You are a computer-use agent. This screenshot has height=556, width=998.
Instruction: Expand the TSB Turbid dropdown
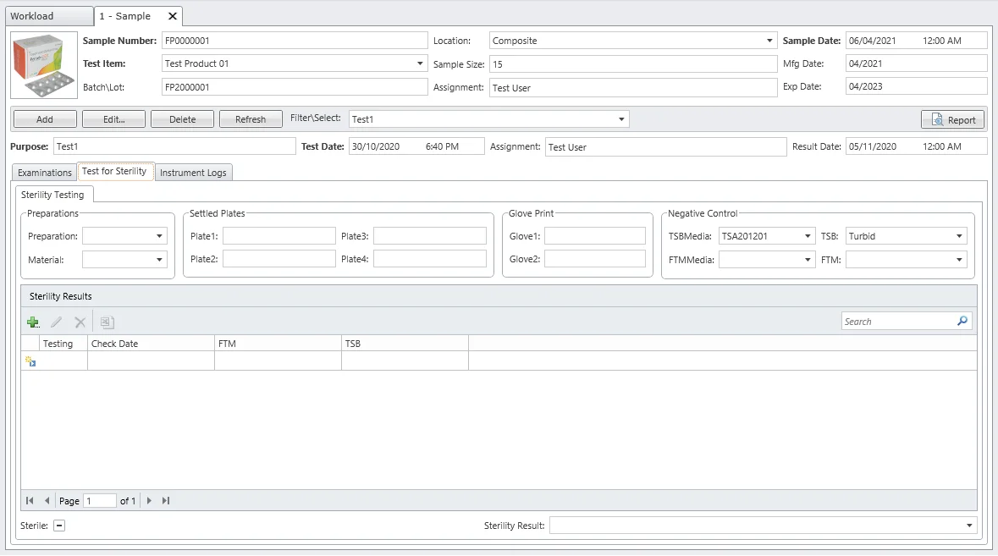pos(959,237)
